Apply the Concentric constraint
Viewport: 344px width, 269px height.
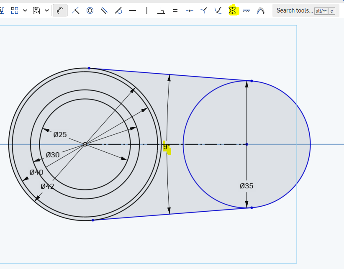click(90, 10)
